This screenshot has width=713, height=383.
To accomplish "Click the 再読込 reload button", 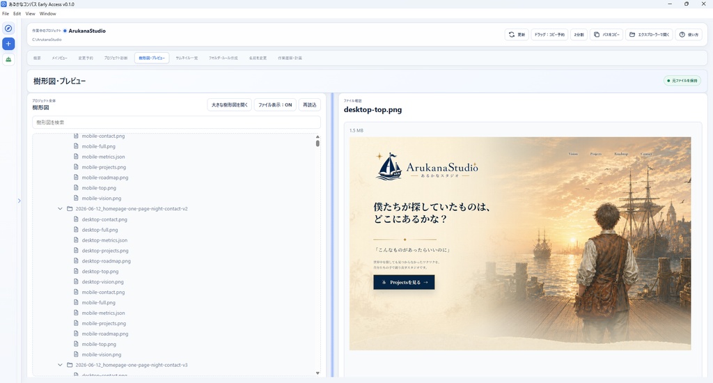I will 310,104.
